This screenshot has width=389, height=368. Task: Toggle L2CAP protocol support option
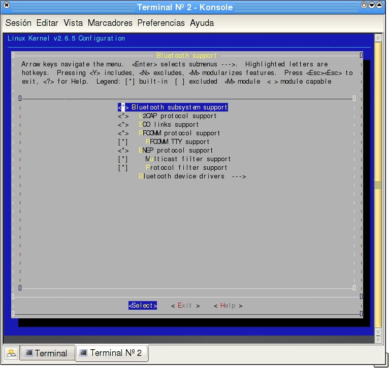click(167, 116)
